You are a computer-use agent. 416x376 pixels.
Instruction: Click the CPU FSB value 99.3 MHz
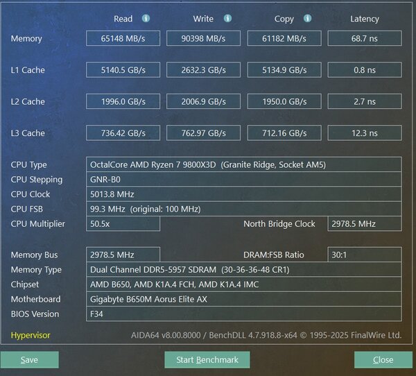244,209
